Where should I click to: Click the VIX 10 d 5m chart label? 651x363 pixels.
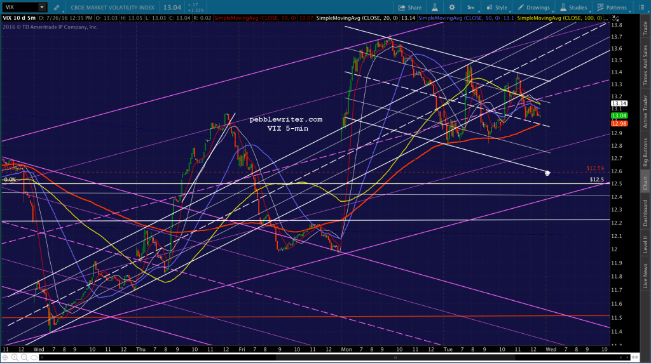(19, 18)
